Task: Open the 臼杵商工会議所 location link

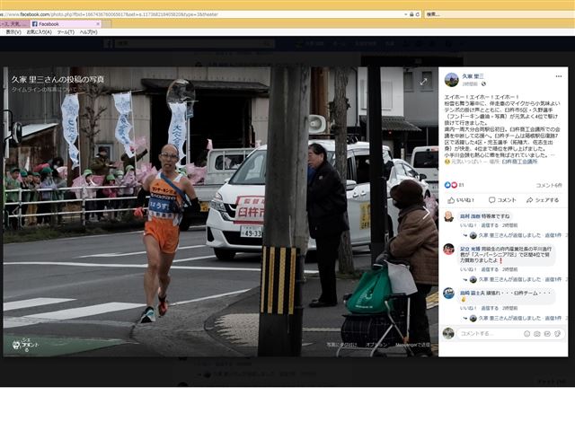Action: (x=519, y=162)
